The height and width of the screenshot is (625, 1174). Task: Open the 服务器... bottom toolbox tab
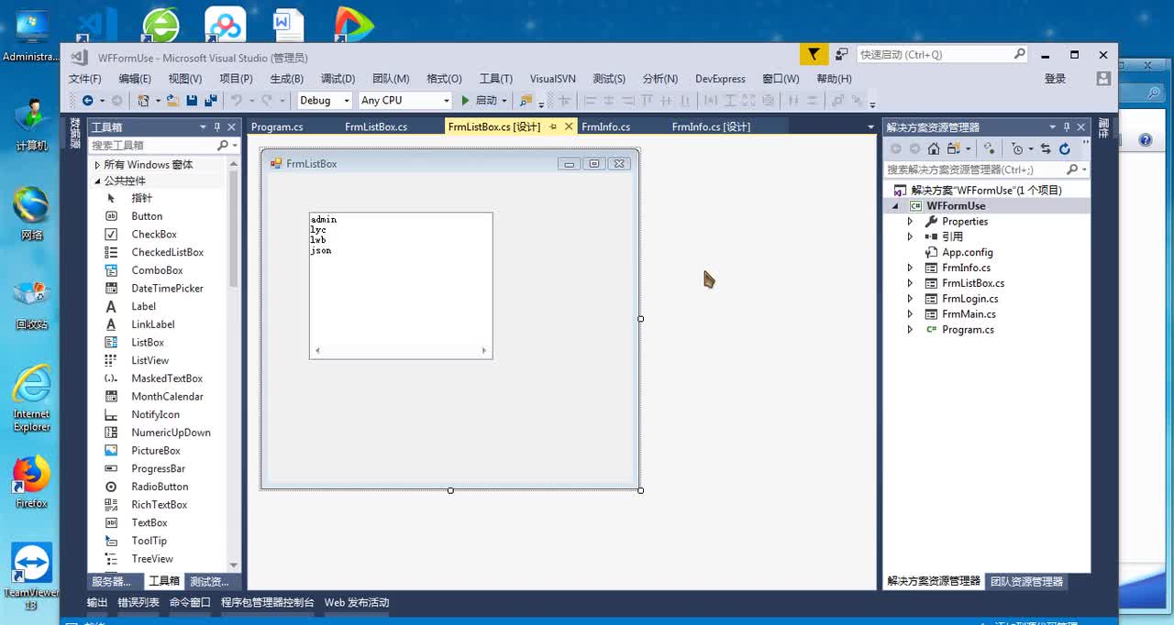click(111, 581)
